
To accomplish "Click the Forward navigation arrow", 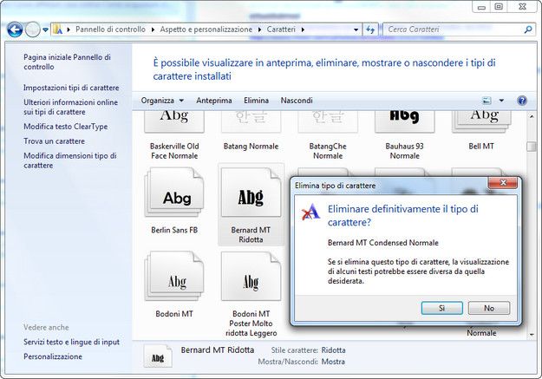I will tap(33, 29).
